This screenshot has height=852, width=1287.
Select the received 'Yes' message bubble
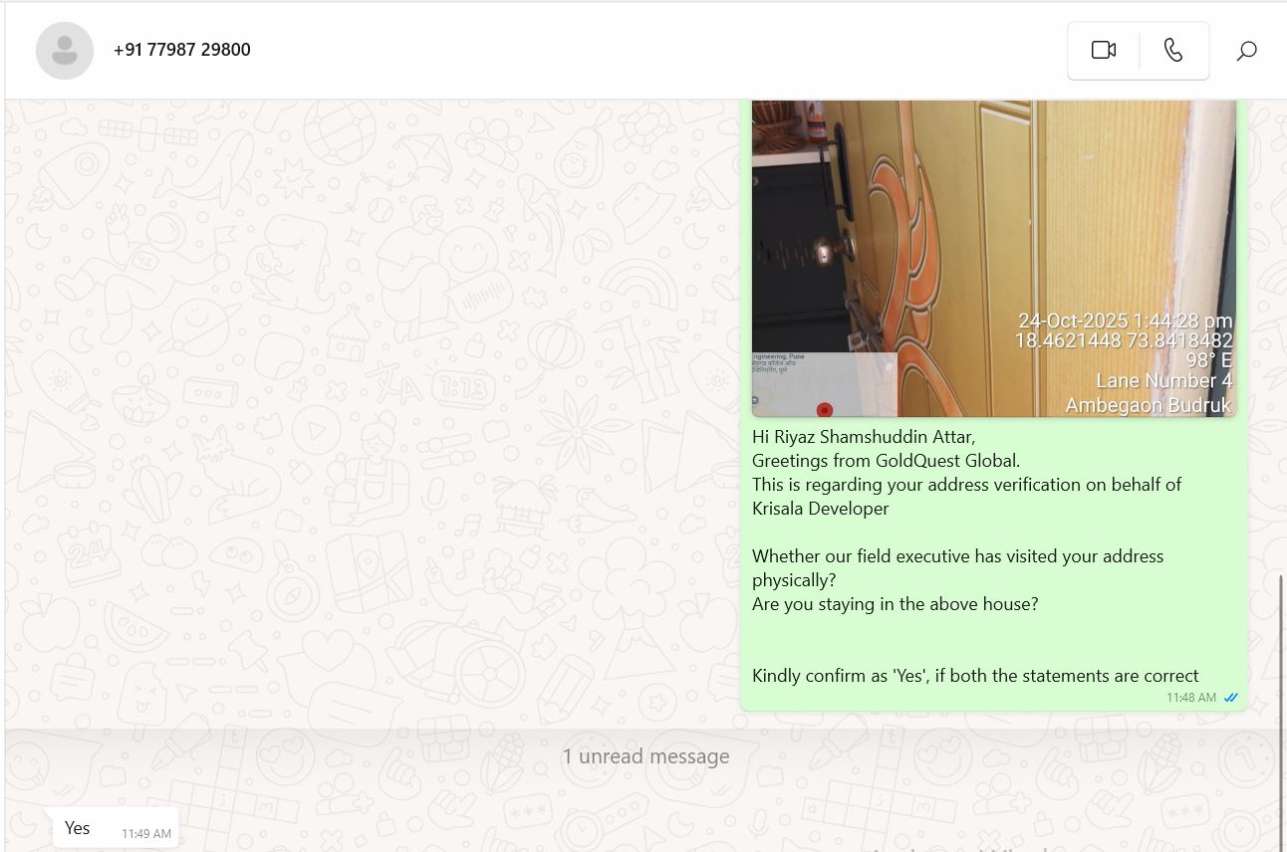tap(116, 828)
